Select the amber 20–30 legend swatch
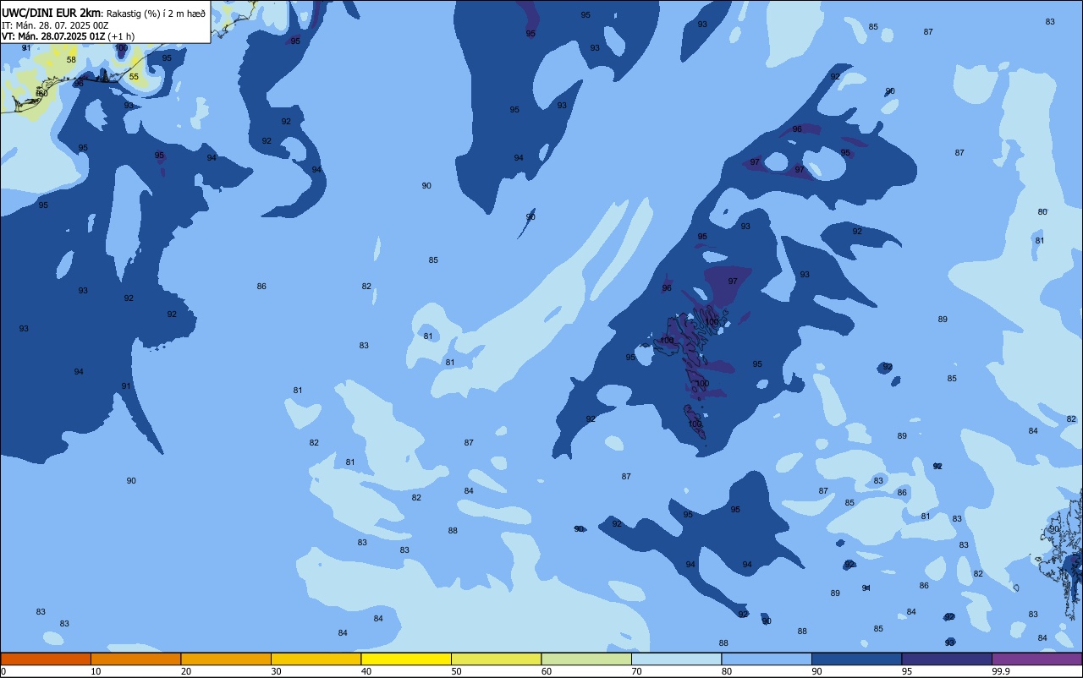 (x=226, y=659)
